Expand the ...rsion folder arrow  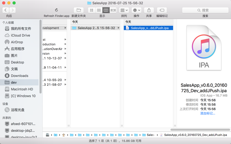point(65,54)
